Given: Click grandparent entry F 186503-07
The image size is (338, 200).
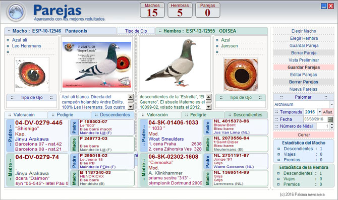Looking at the screenshot, I should point(102,127).
